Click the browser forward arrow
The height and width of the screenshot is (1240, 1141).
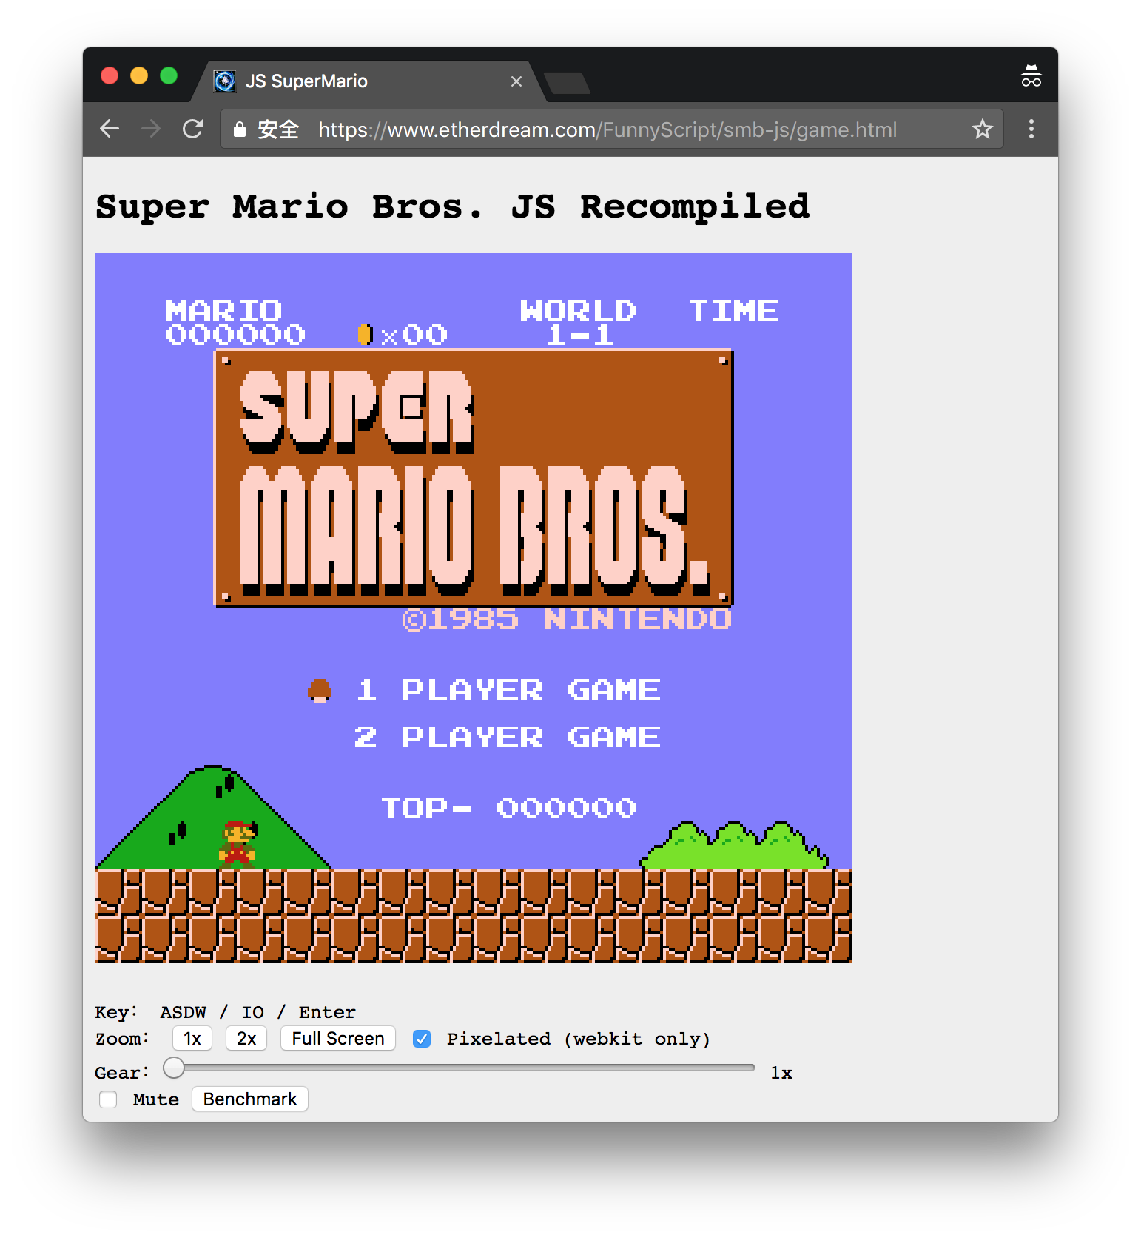(151, 129)
